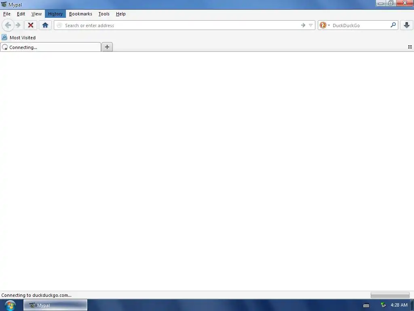Open the Downloads arrow button
Image resolution: width=414 pixels, height=311 pixels.
tap(407, 26)
